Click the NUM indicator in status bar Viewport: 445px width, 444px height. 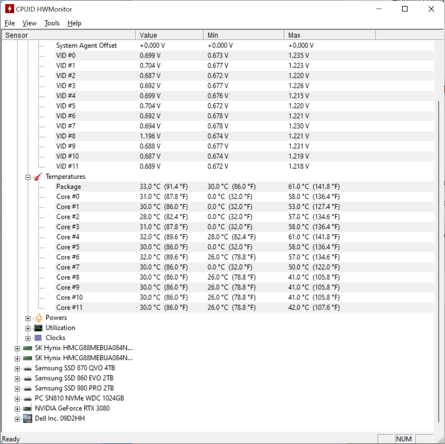[404, 439]
